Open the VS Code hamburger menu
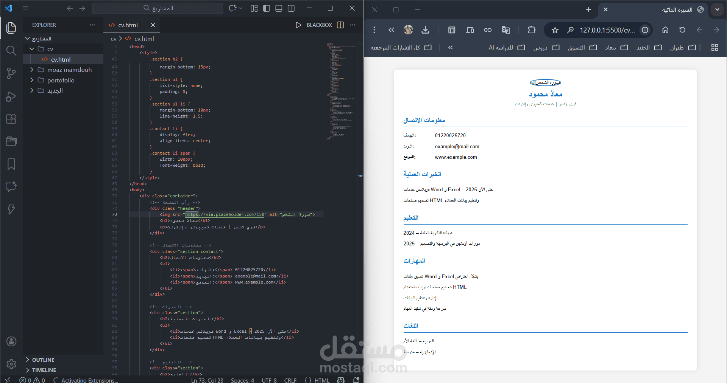 25,8
